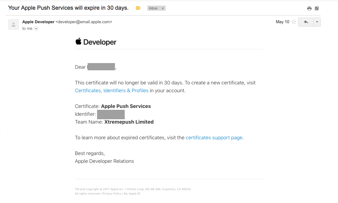Click the sender name Apple Developer
338x203 pixels.
(38, 22)
